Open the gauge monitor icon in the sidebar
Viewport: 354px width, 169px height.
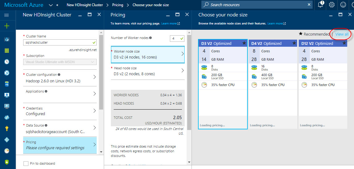[x=7, y=151]
